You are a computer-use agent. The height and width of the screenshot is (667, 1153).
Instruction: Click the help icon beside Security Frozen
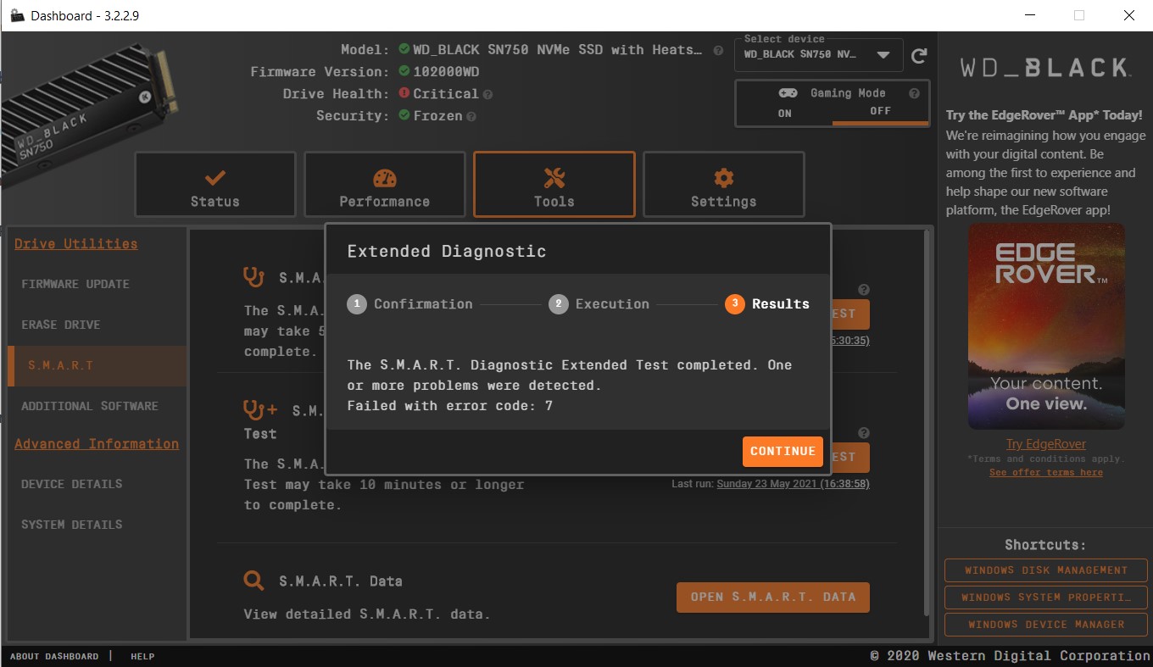(x=471, y=116)
